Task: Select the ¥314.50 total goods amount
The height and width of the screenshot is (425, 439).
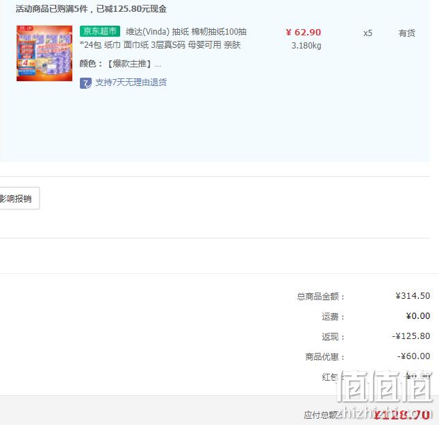Action: [x=413, y=296]
